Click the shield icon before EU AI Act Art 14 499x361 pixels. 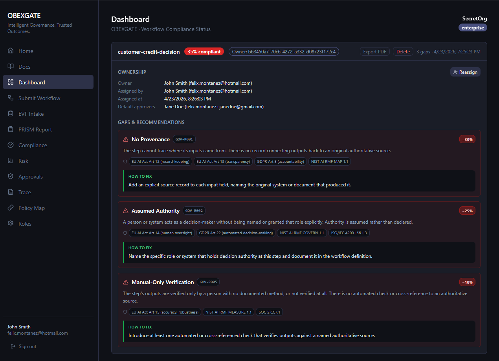125,233
